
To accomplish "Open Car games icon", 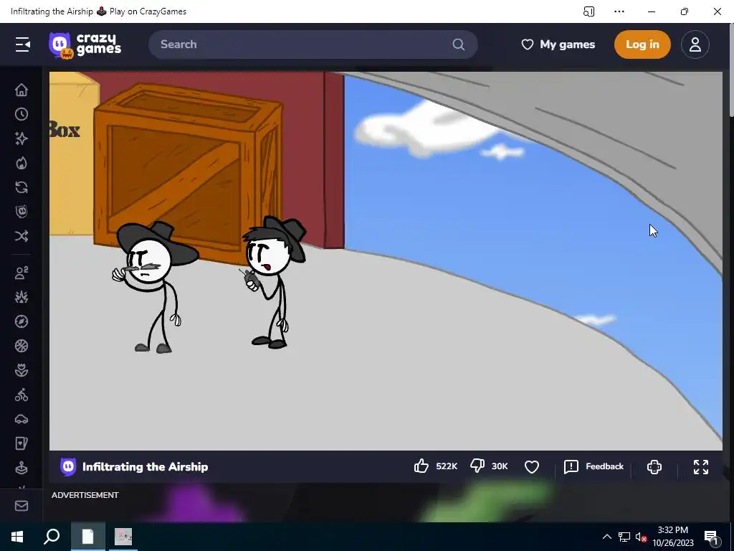I will point(22,419).
